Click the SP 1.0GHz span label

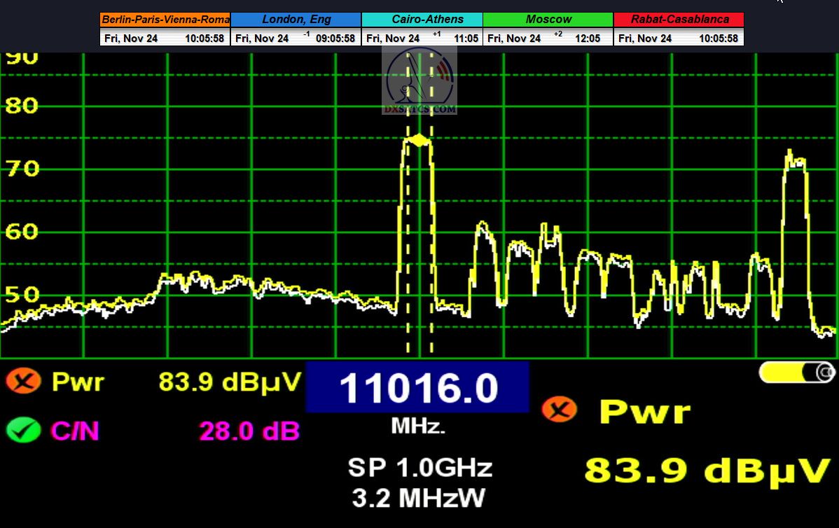pos(419,468)
